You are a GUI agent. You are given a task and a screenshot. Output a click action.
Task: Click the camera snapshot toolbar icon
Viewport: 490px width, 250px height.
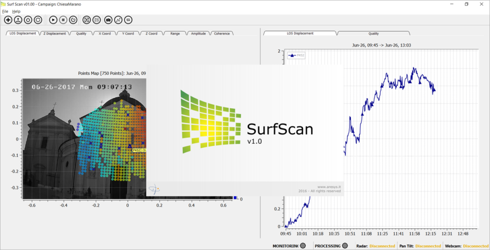[108, 20]
